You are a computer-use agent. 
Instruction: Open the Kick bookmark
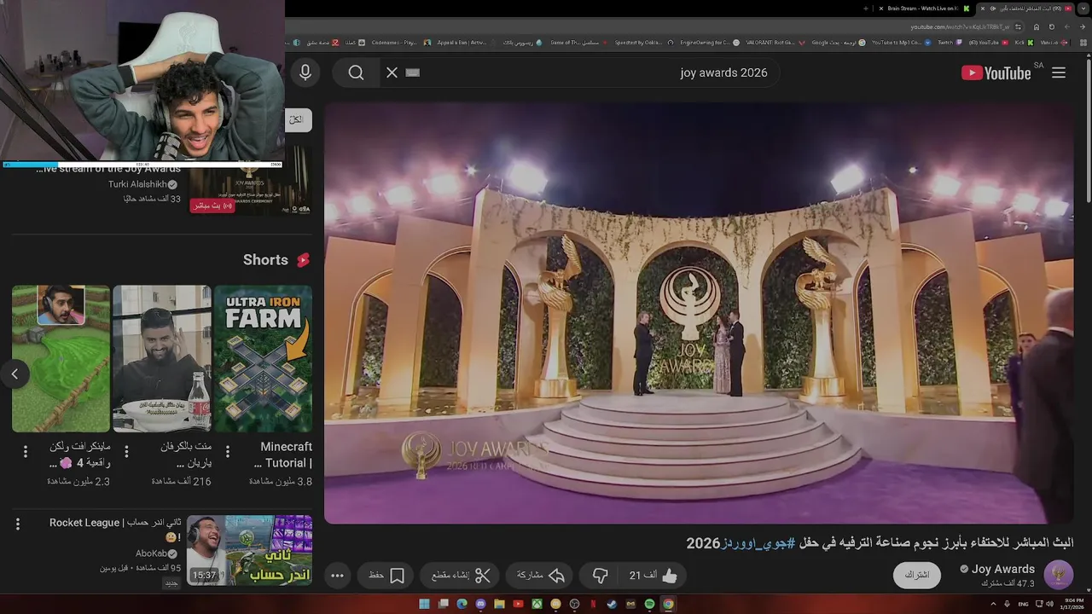click(x=1025, y=43)
